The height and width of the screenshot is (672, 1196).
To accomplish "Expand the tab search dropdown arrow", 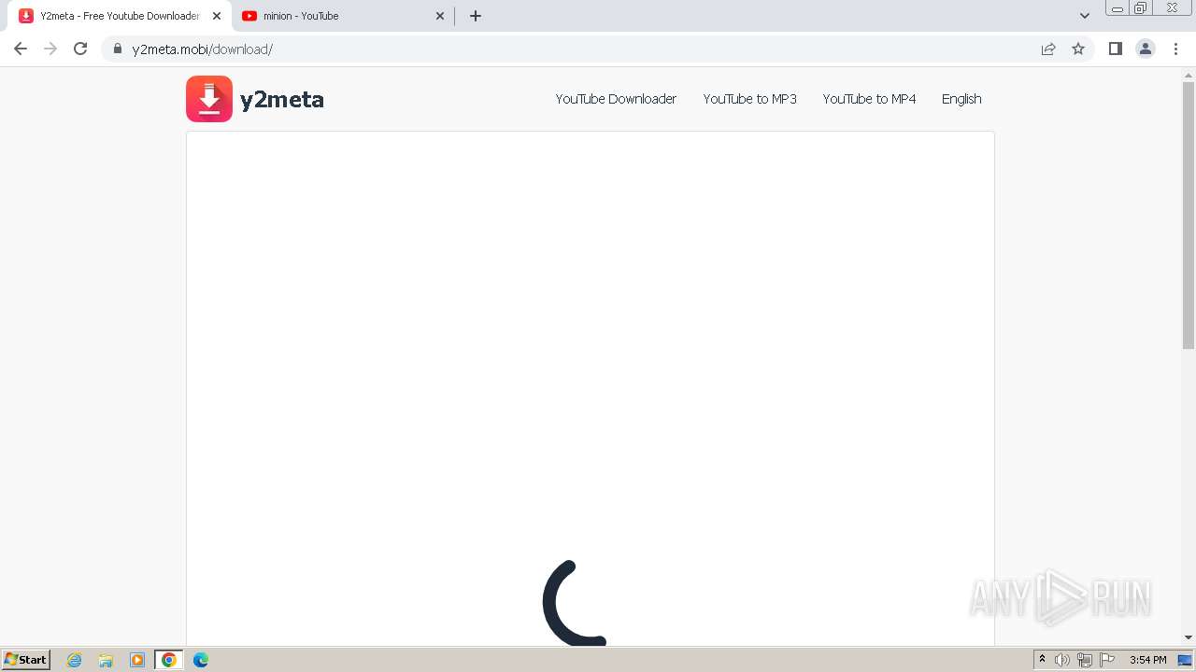I will pos(1085,16).
